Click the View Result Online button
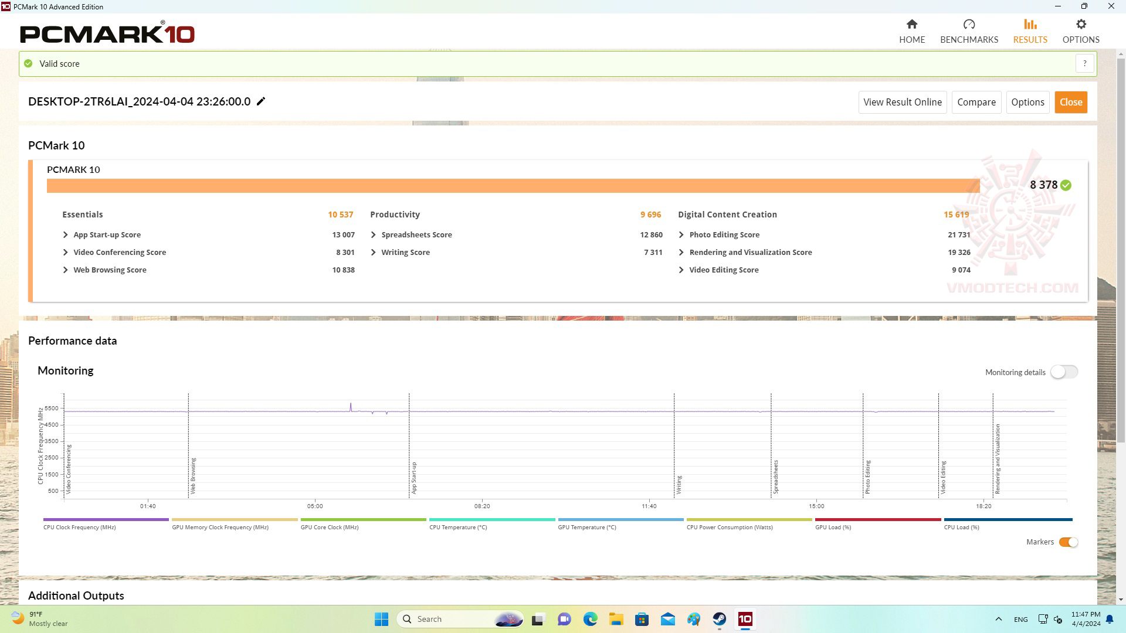 [902, 102]
